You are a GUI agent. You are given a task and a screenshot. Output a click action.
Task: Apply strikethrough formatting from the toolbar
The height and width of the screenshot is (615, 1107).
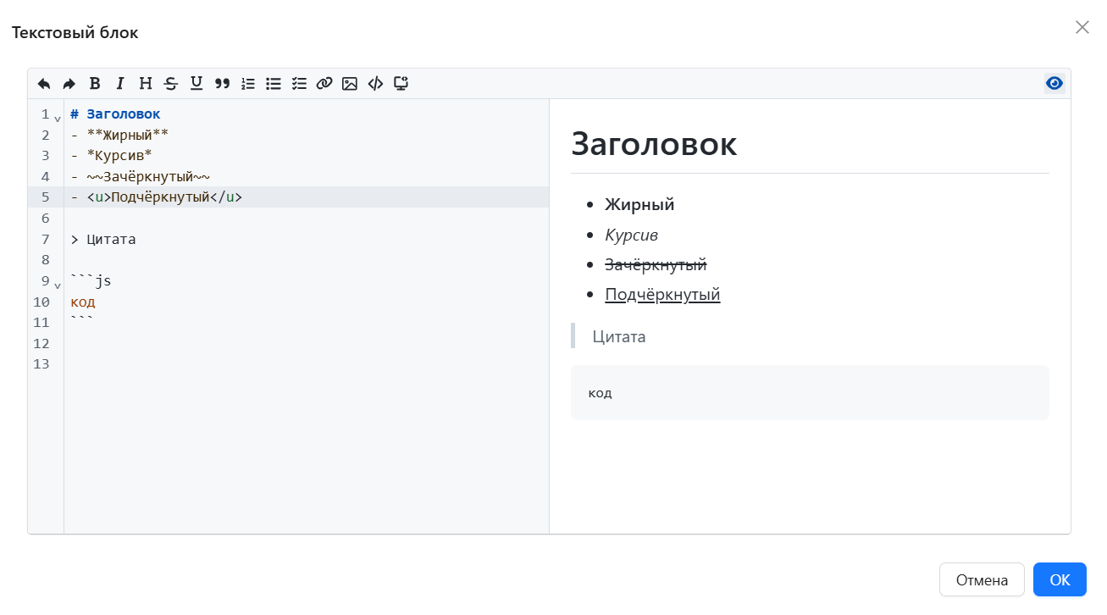[x=171, y=83]
